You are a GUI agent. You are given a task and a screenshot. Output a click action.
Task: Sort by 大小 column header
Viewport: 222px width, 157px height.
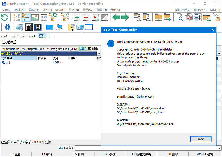(x=60, y=58)
